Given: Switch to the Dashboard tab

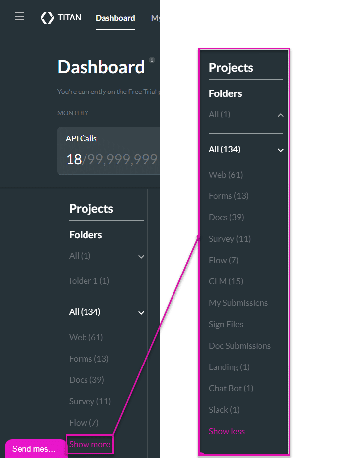Looking at the screenshot, I should click(115, 18).
